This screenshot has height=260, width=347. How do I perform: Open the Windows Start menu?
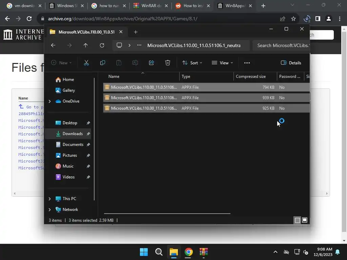point(144,252)
